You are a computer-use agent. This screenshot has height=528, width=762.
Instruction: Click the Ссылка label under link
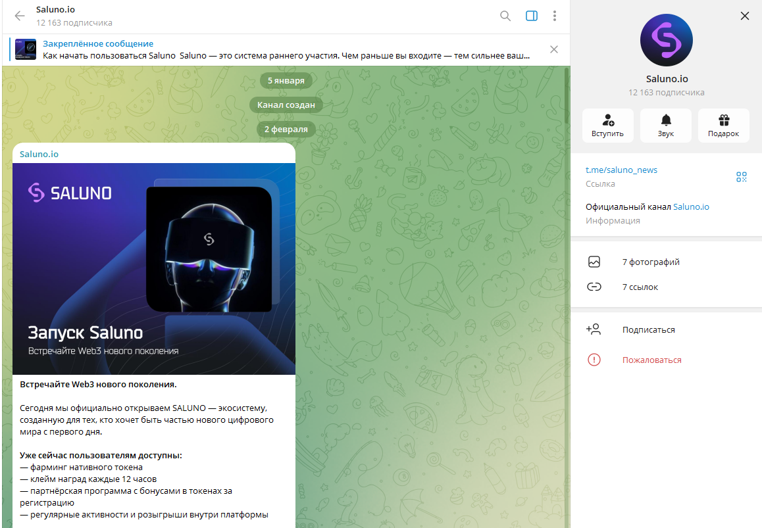coord(600,184)
